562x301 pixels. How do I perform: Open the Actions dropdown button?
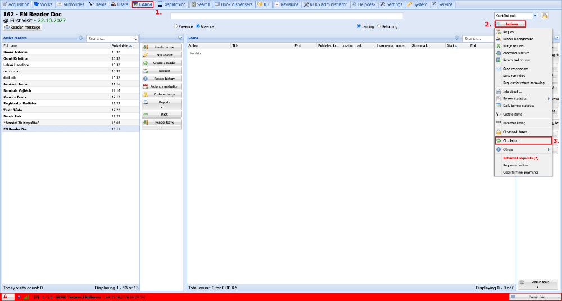510,24
